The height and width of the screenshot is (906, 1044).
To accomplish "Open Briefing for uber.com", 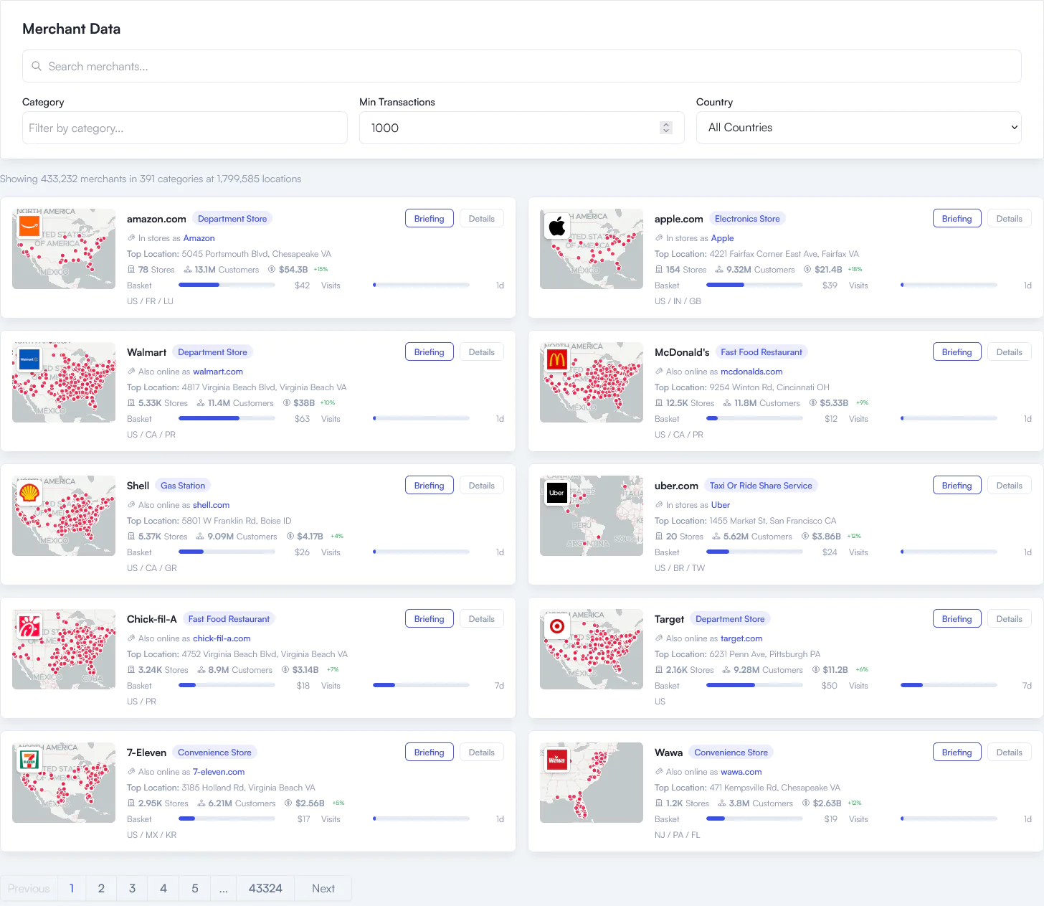I will (957, 486).
